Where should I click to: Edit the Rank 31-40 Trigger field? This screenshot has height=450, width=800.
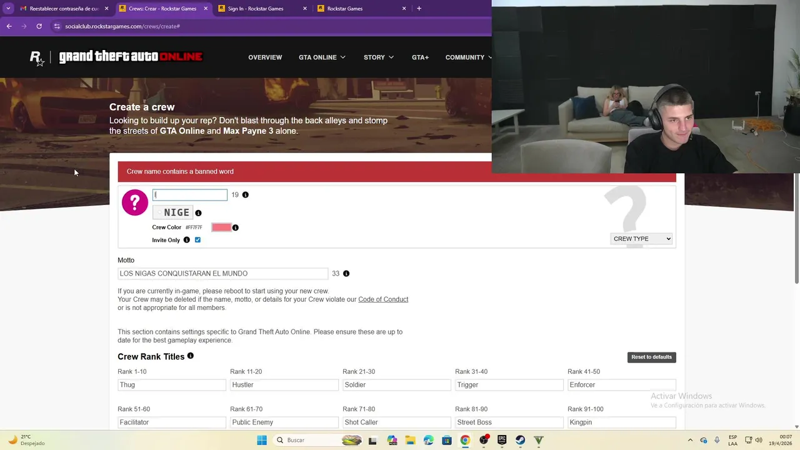click(509, 385)
